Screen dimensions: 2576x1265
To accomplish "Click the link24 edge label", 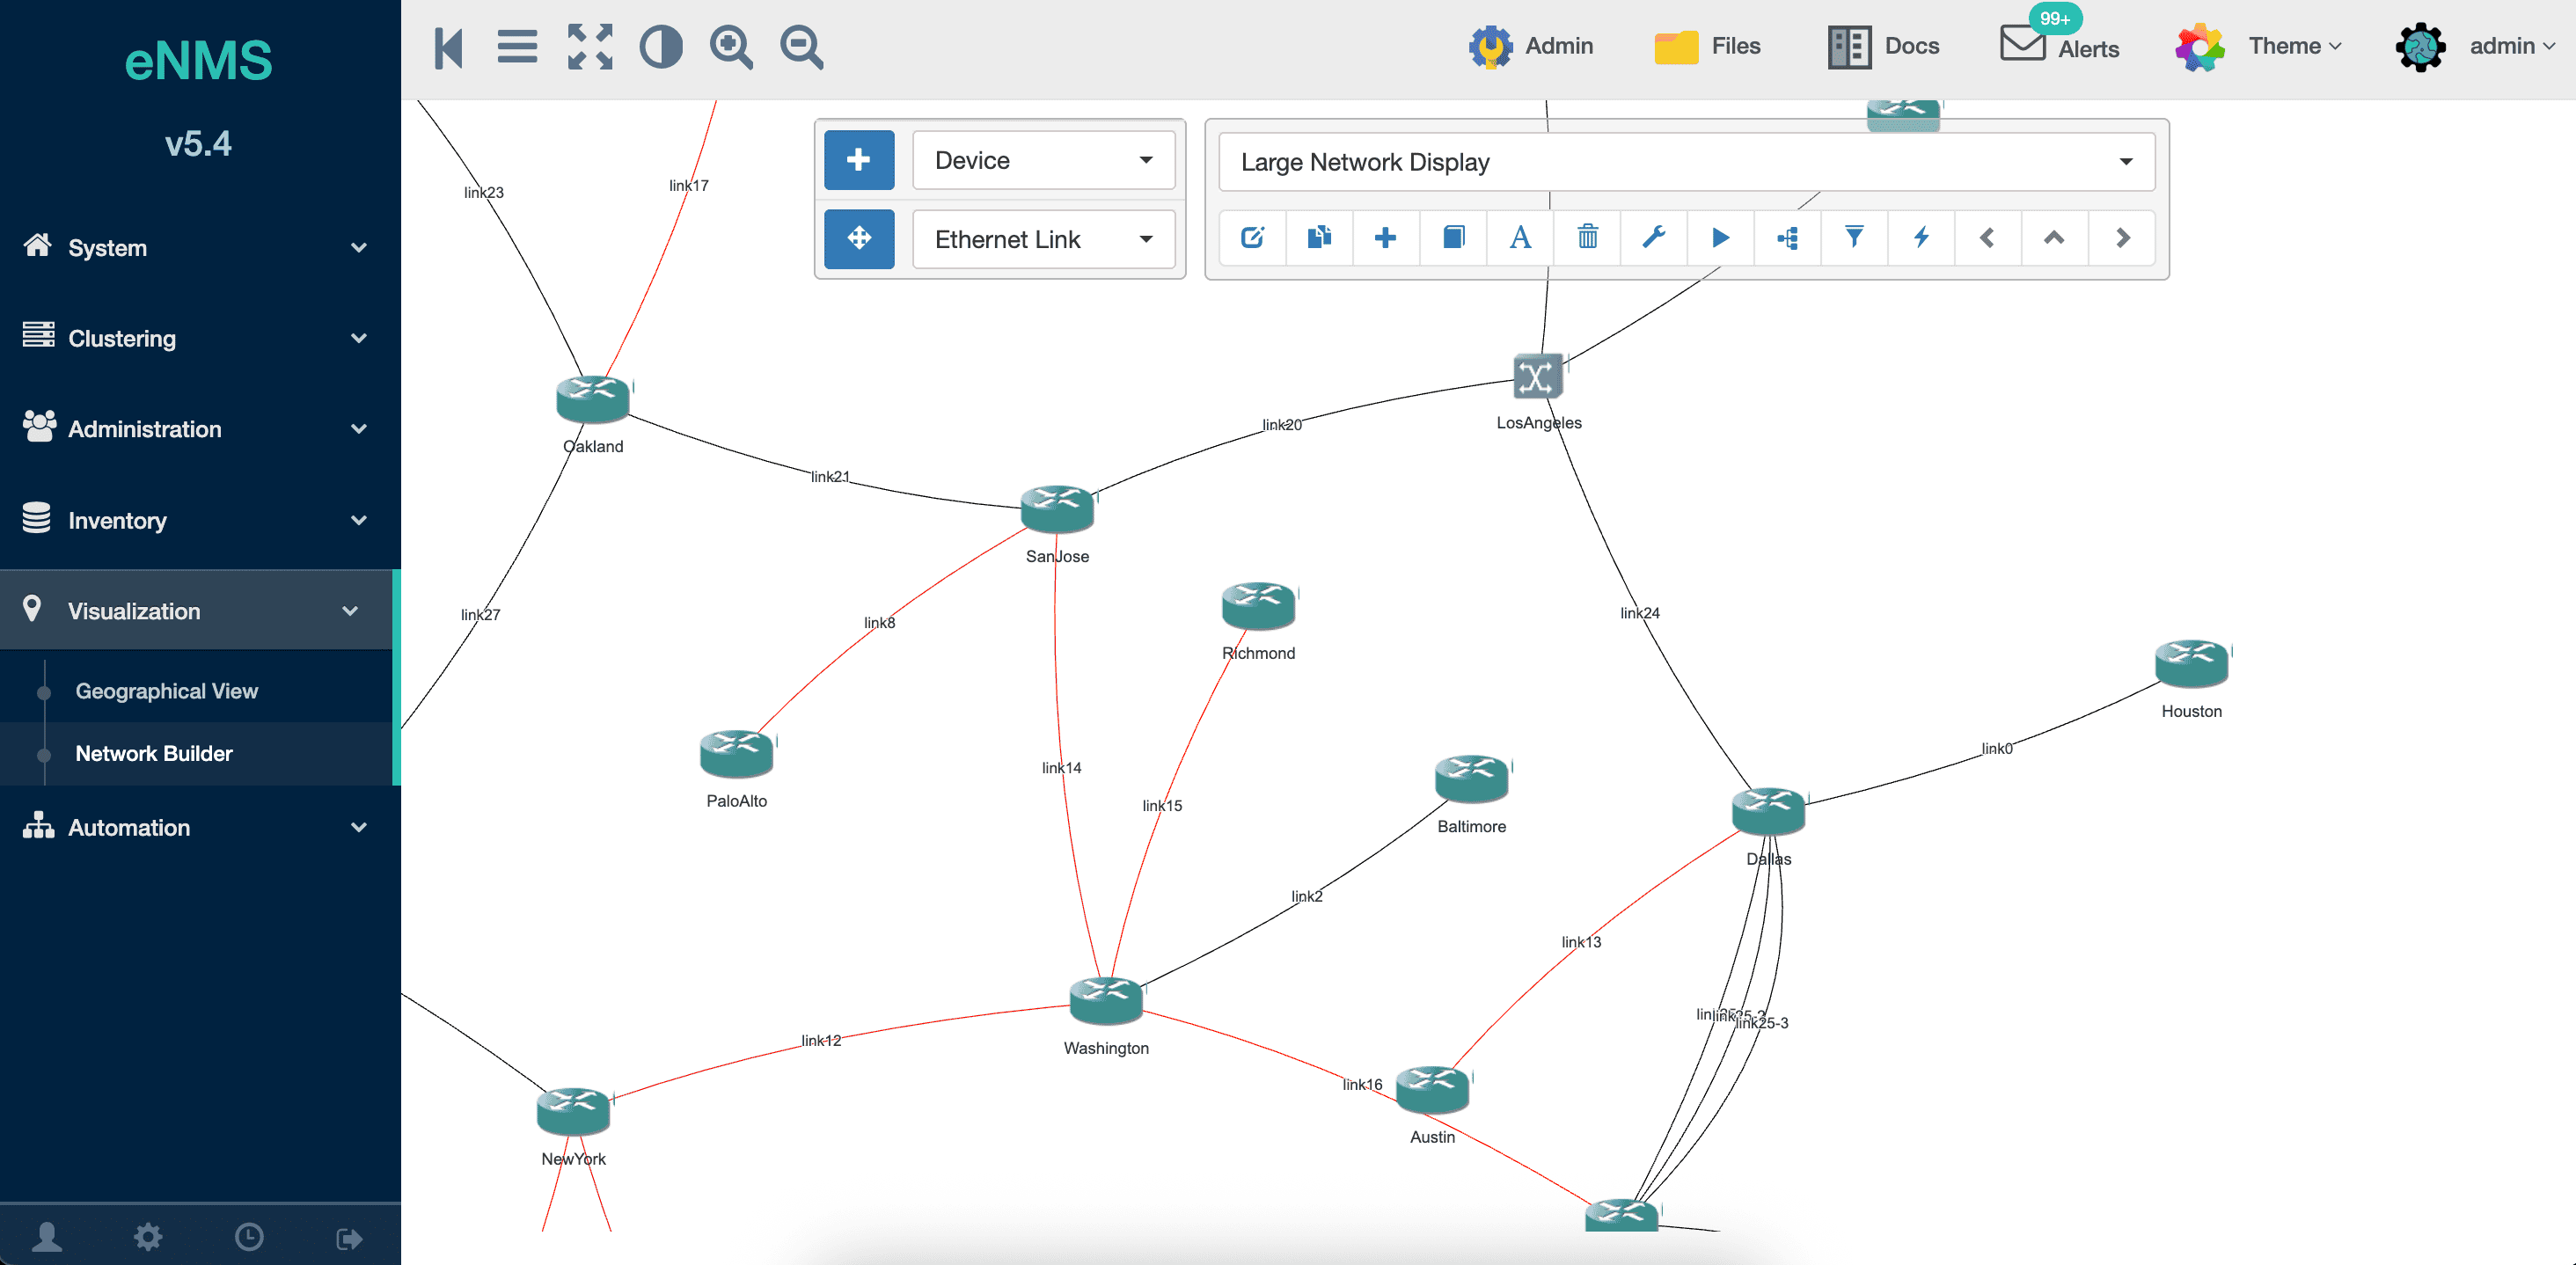I will click(1639, 613).
